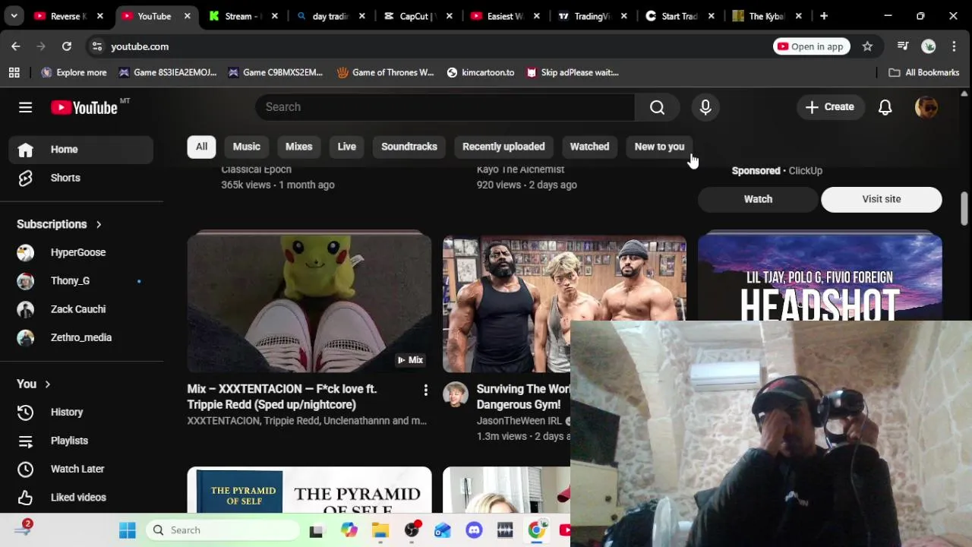This screenshot has height=547, width=972.
Task: Select the Mixes filter chip
Action: (298, 147)
